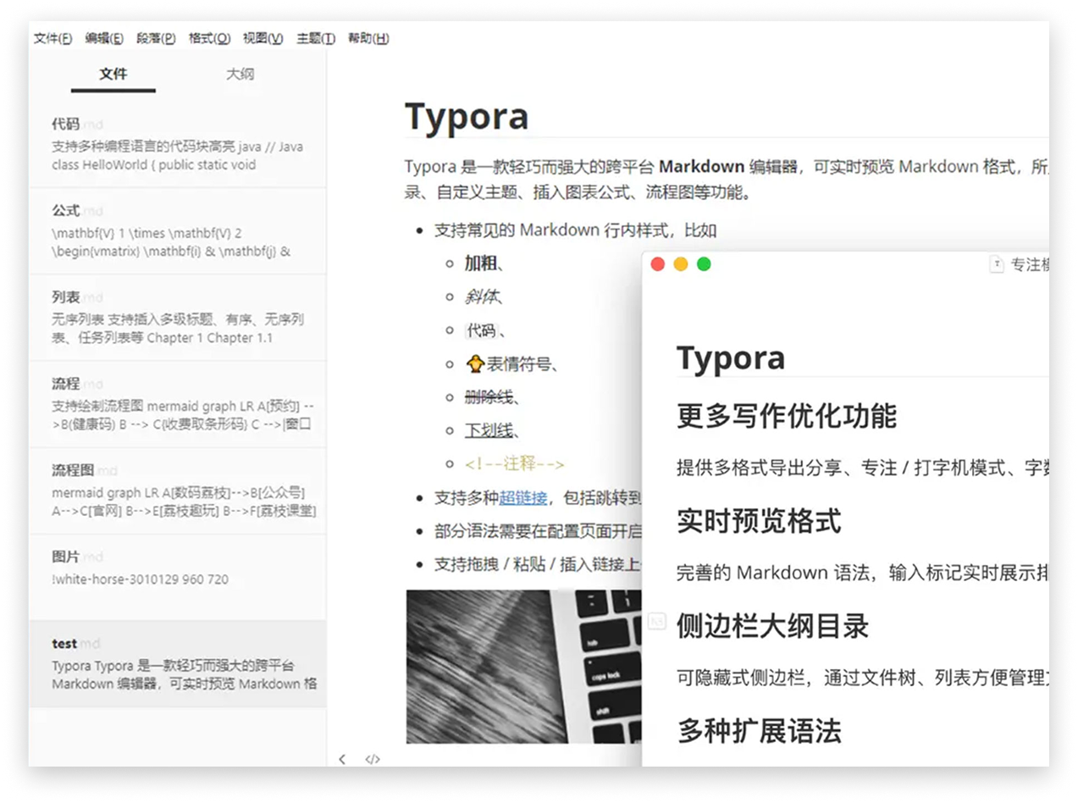Click the document icon beside 专注 label
The width and height of the screenshot is (1078, 803).
coord(997,264)
